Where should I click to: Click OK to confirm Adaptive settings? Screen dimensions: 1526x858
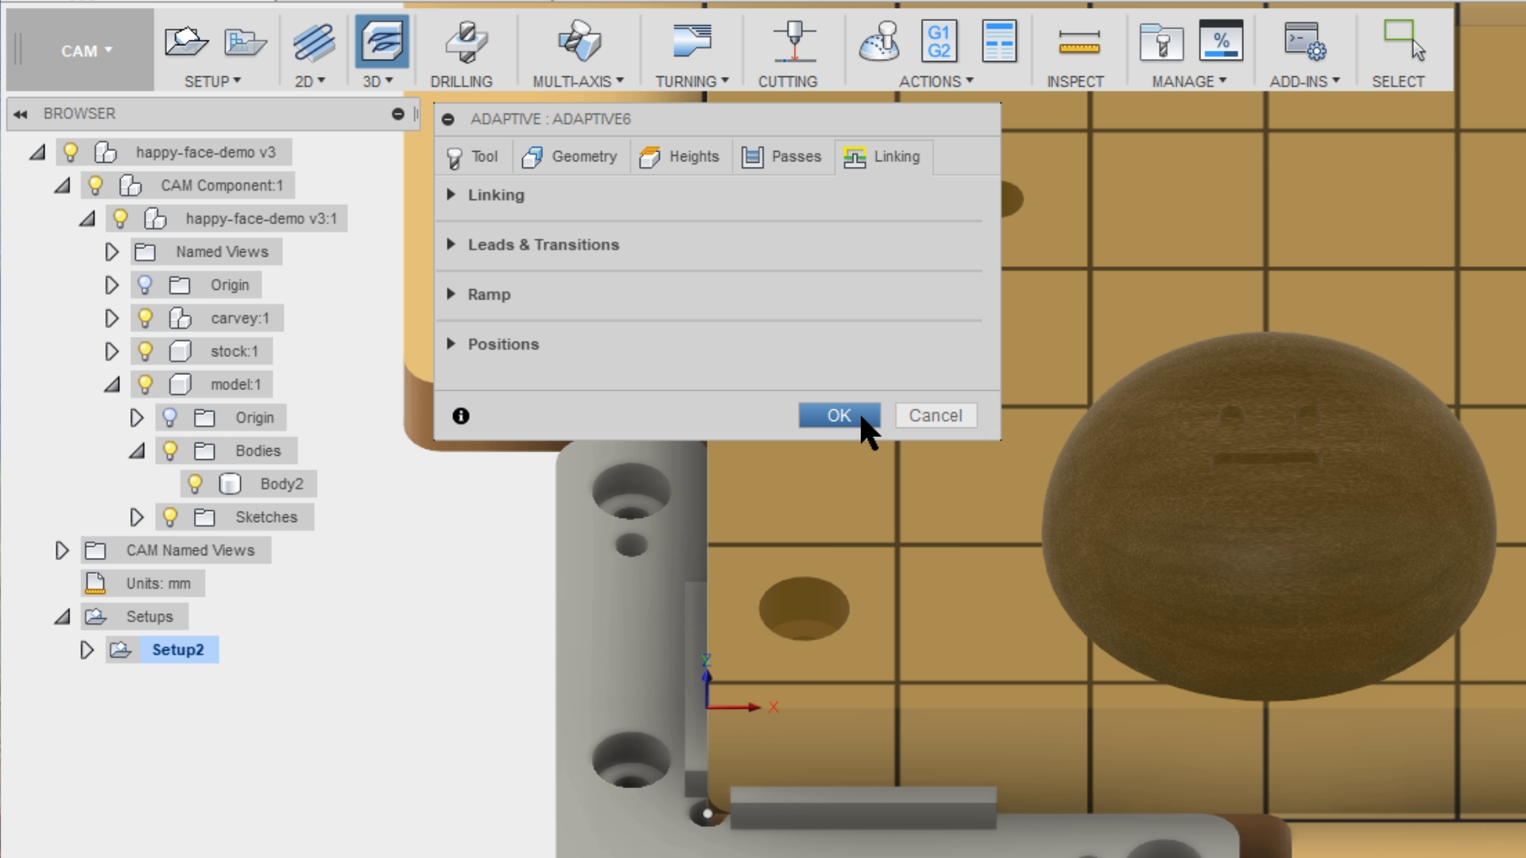tap(839, 415)
